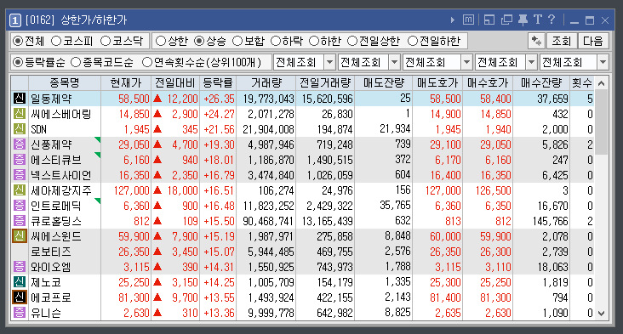Open the third 전체조회 dropdown
The width and height of the screenshot is (623, 334).
click(466, 62)
